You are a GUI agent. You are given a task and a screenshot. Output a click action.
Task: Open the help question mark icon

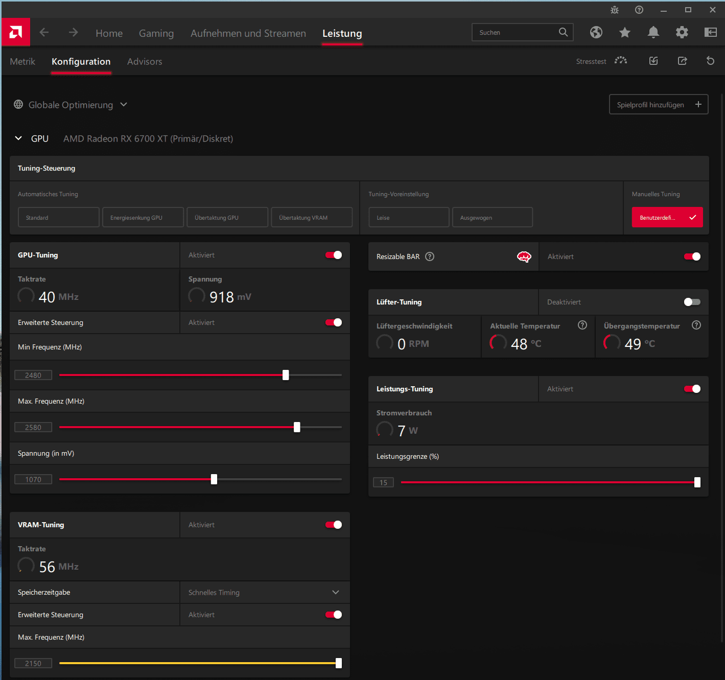pyautogui.click(x=639, y=10)
